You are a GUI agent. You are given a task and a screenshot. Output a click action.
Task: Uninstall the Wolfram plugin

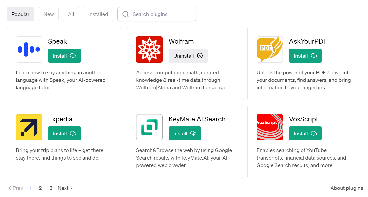tap(188, 56)
